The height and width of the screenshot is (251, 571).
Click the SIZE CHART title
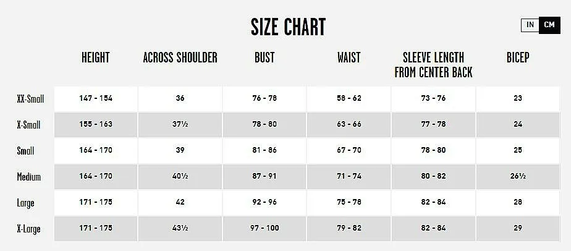pyautogui.click(x=288, y=27)
